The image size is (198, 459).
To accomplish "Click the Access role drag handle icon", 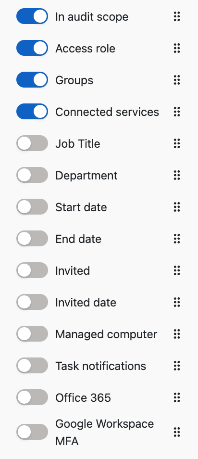I will coord(177,48).
